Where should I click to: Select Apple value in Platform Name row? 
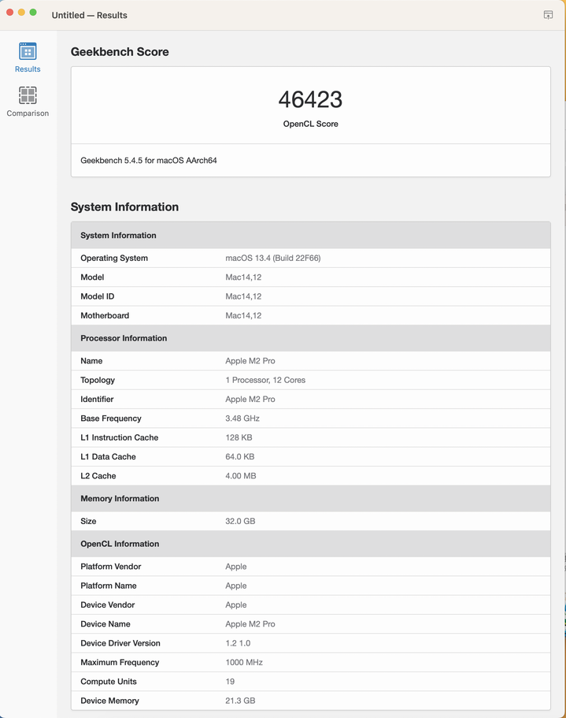(x=236, y=586)
